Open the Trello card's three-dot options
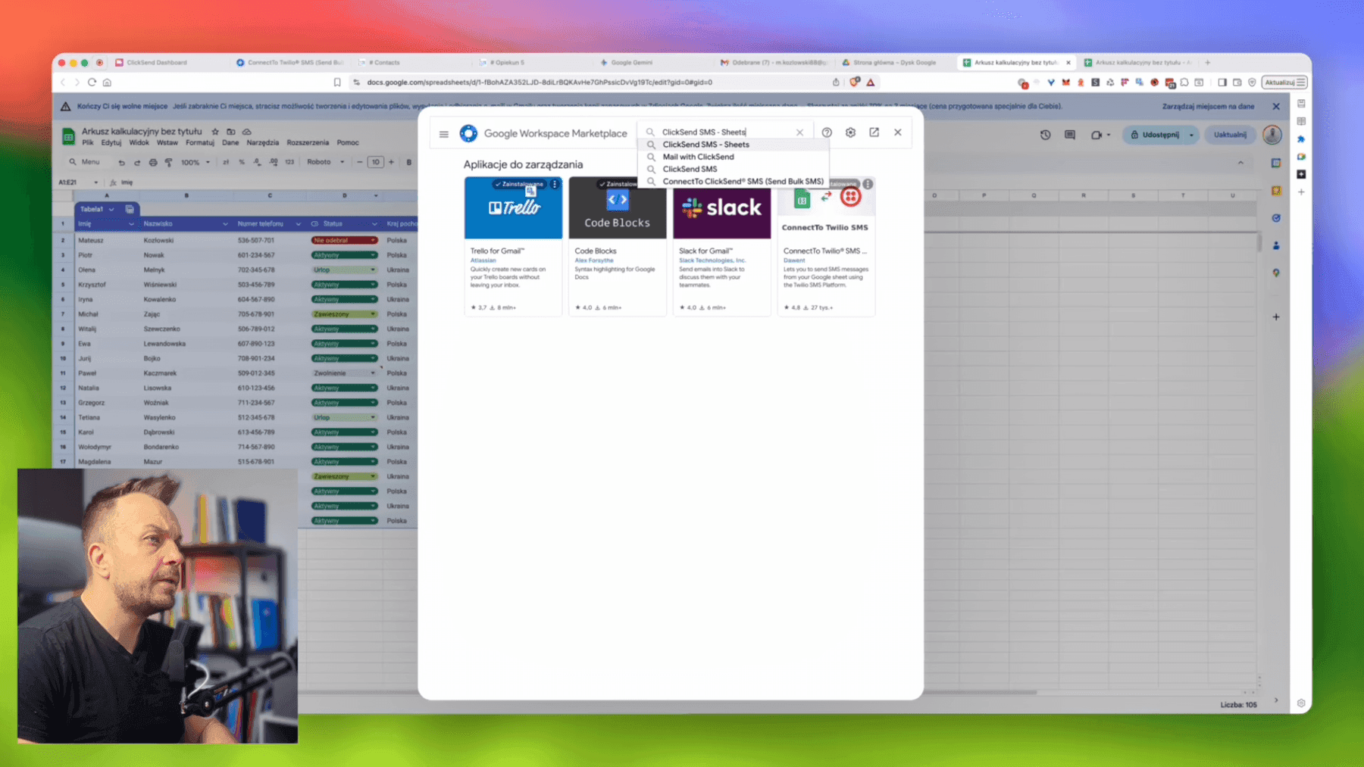The height and width of the screenshot is (767, 1364). click(x=555, y=184)
